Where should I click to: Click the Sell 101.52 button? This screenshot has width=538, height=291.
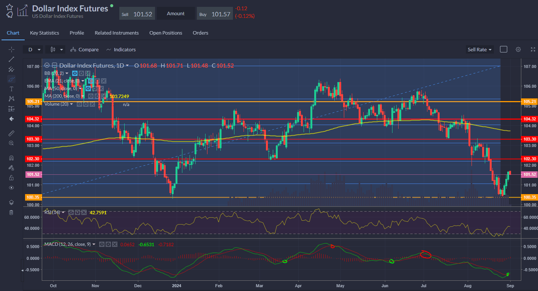coord(137,14)
